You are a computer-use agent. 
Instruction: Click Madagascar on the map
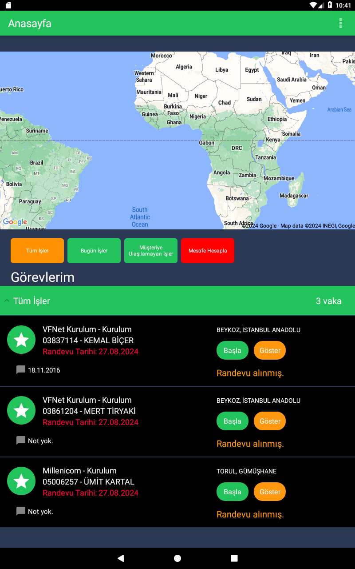[x=294, y=196]
